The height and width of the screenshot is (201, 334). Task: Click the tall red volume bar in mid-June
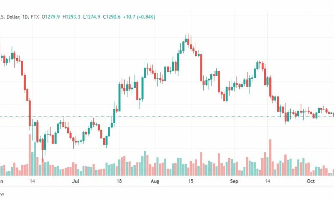(30, 155)
